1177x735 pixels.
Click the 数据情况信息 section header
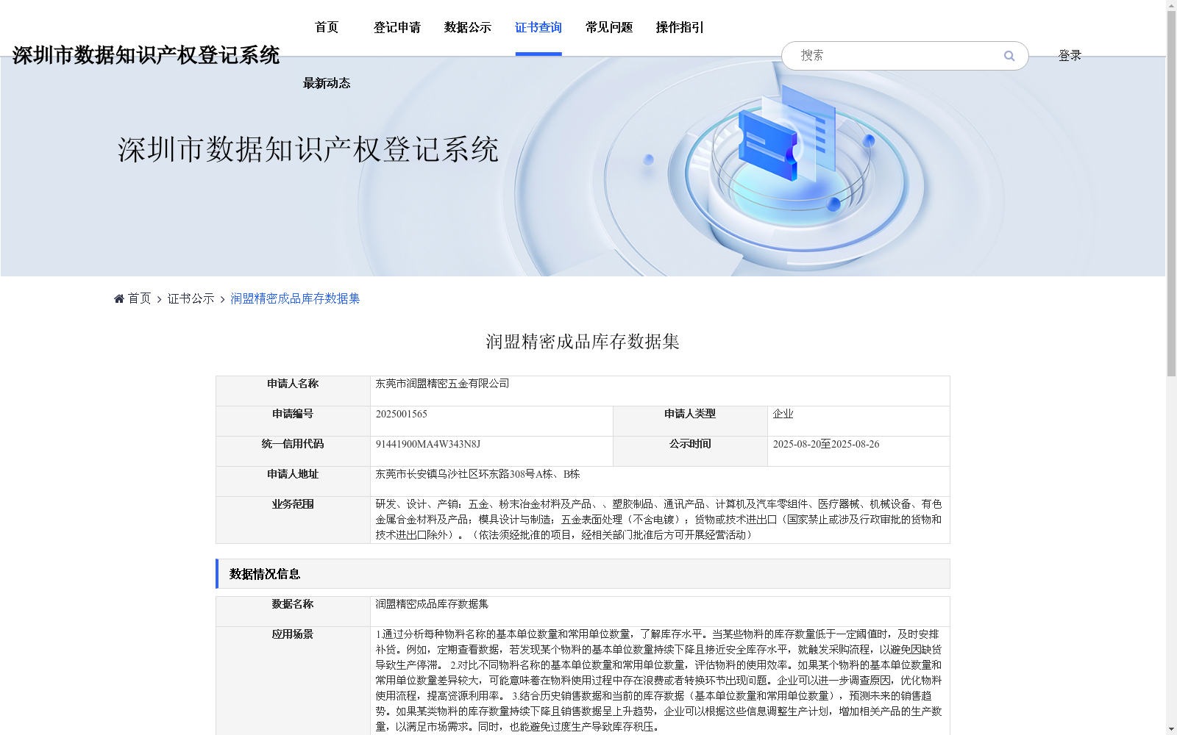[x=583, y=574]
